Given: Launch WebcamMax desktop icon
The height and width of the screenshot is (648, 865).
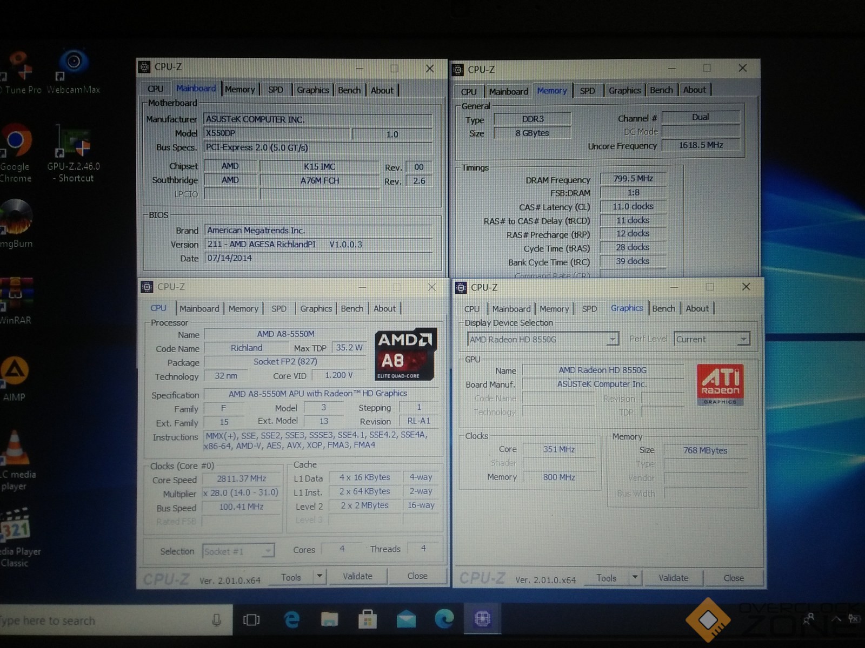Looking at the screenshot, I should (x=74, y=64).
